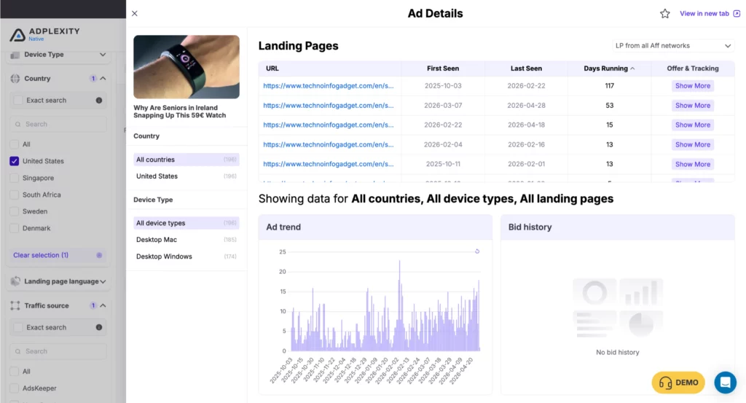Check the South Africa checkbox

pos(15,195)
